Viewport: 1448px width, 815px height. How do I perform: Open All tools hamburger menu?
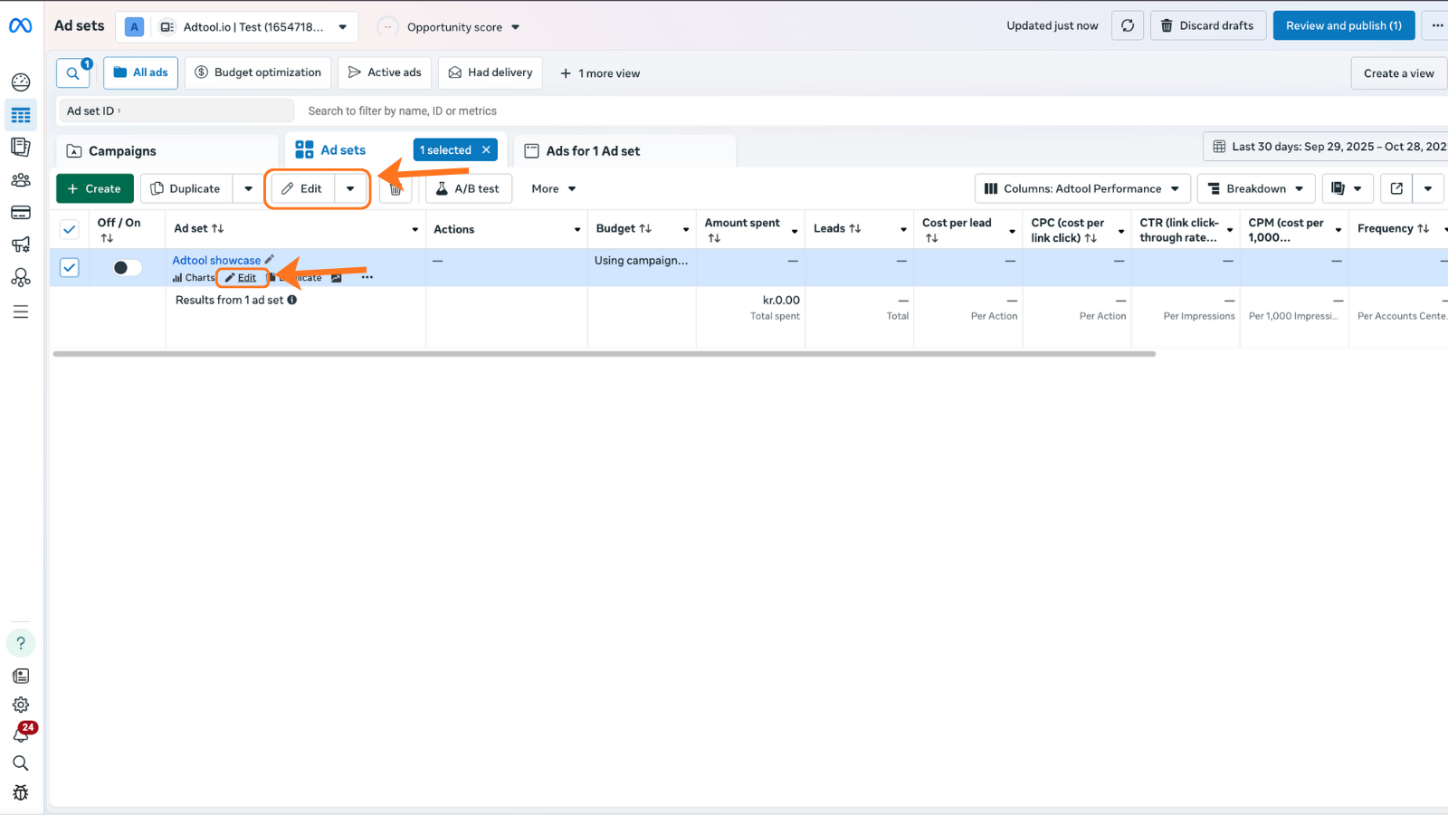[x=21, y=312]
